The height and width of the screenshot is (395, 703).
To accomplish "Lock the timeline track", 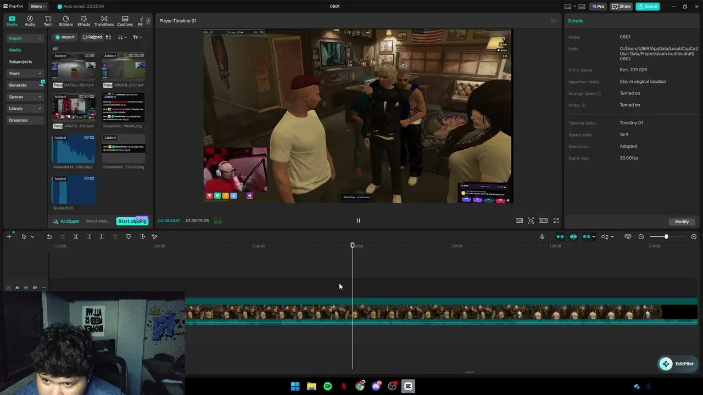I will 17,287.
